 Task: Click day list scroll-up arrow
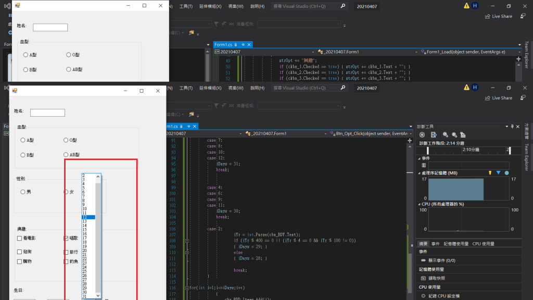pos(98,177)
